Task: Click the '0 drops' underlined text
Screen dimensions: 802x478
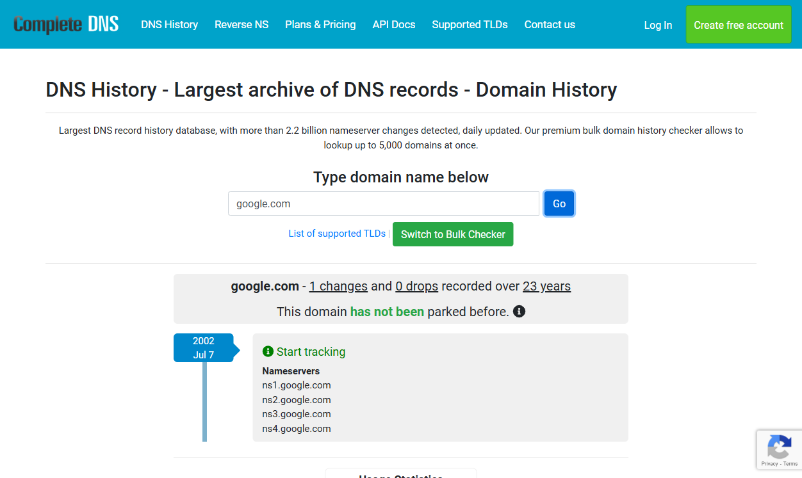Action: pos(416,286)
